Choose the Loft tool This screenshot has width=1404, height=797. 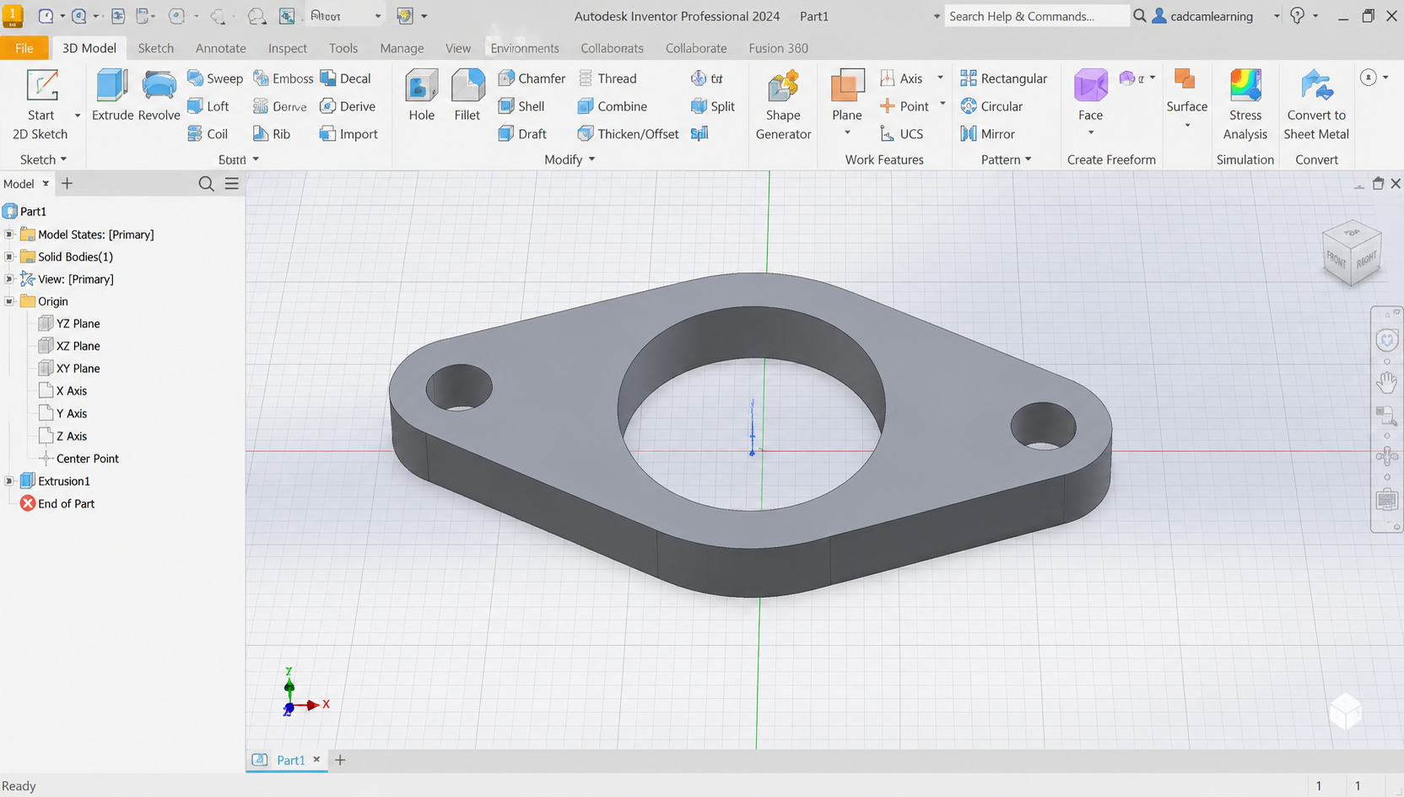pyautogui.click(x=208, y=106)
